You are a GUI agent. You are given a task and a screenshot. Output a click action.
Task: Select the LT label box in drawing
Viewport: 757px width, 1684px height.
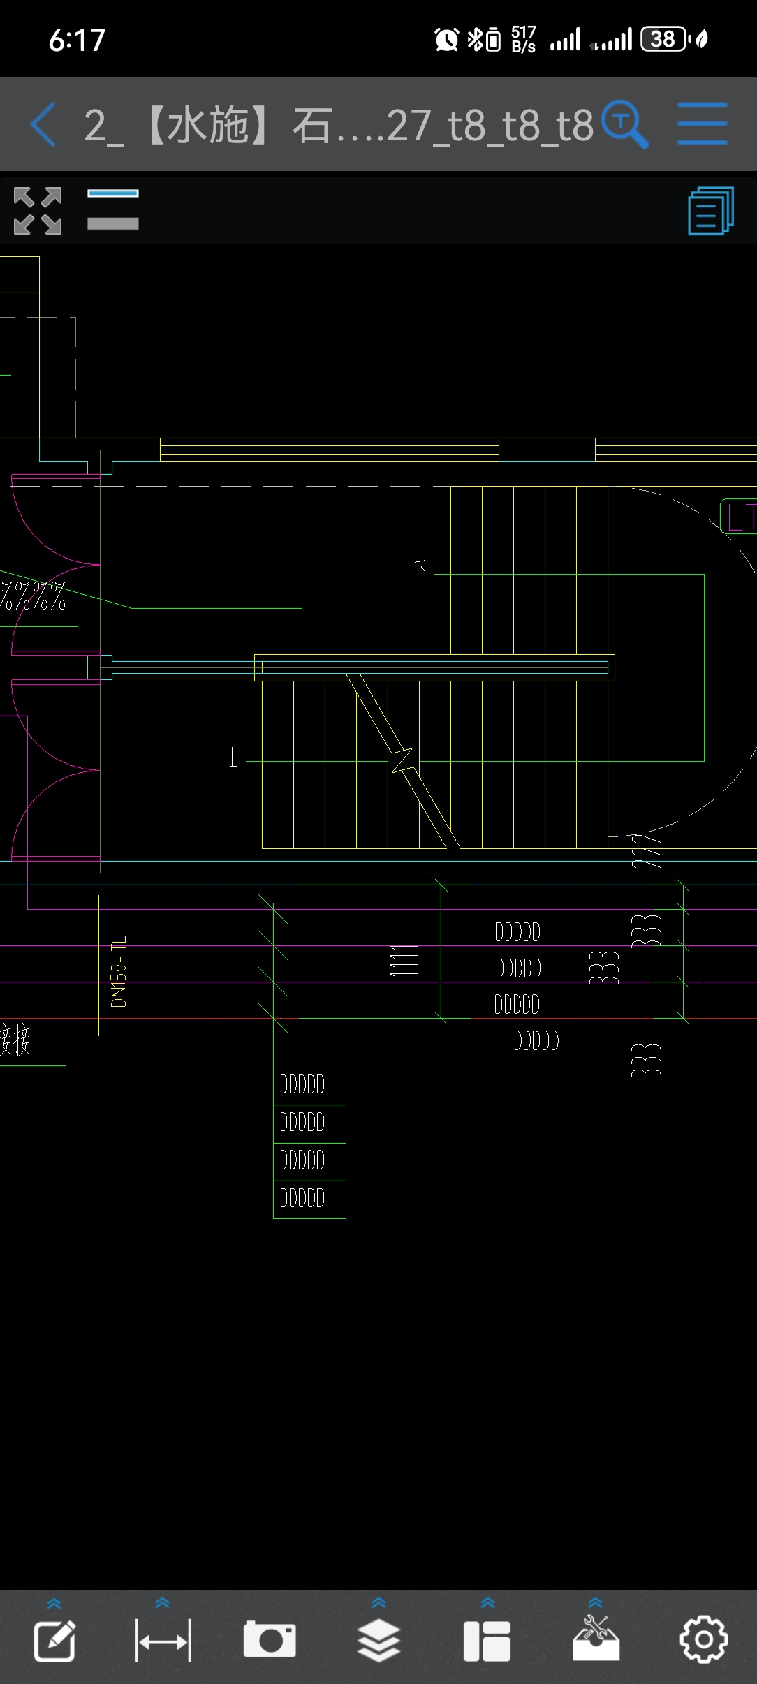(x=739, y=517)
